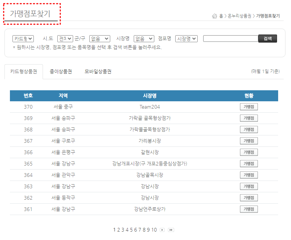Select market name 가락골 골목형상점가
This screenshot has height=240, width=291.
coord(150,118)
